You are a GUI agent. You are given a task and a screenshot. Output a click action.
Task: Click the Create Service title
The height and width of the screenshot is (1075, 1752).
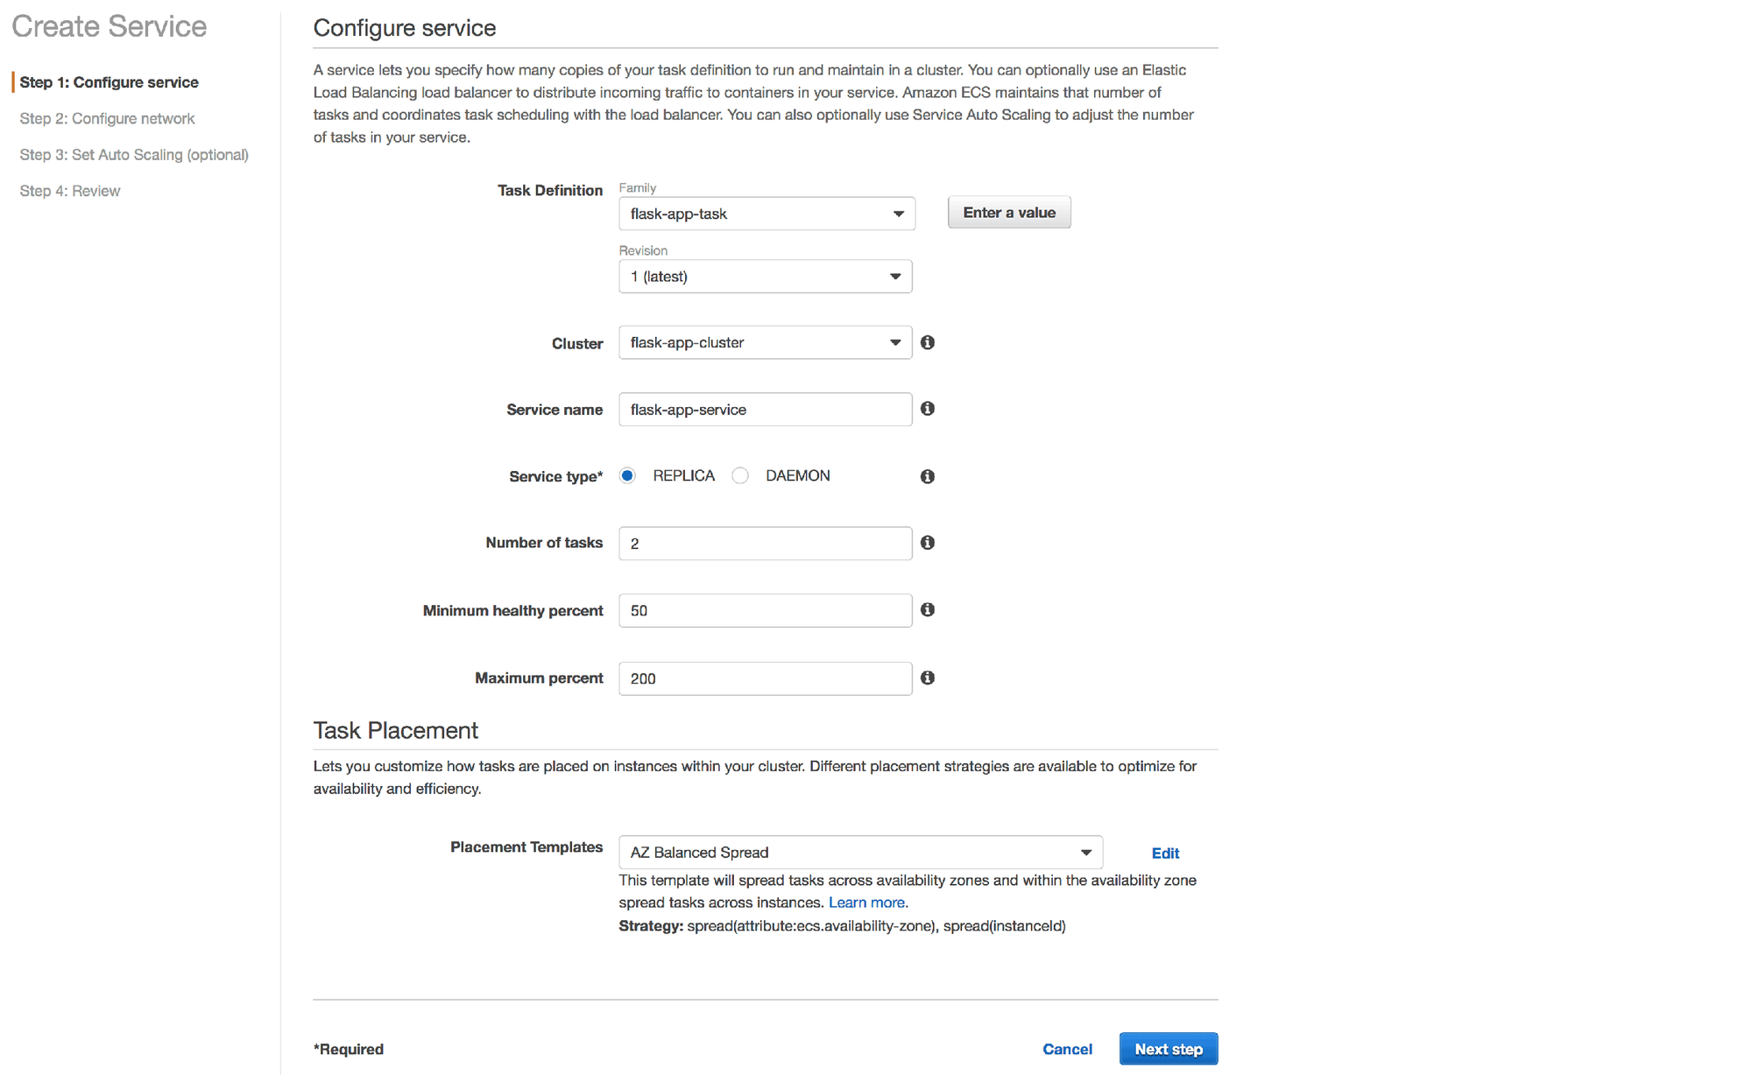coord(109,26)
